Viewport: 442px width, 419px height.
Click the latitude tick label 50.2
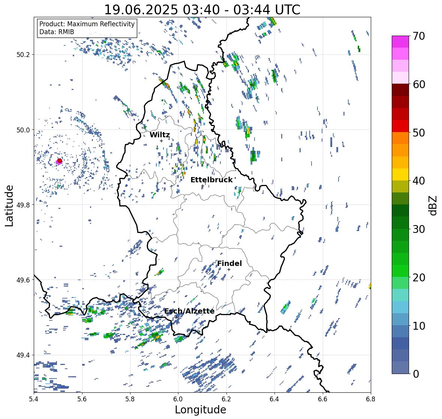pos(24,55)
